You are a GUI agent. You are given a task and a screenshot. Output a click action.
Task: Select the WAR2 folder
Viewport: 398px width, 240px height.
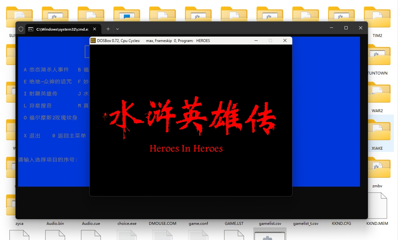click(377, 94)
